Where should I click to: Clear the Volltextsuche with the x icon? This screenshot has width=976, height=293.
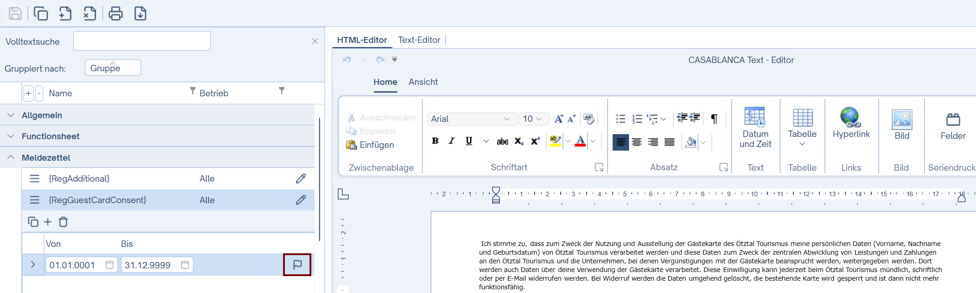(x=315, y=41)
